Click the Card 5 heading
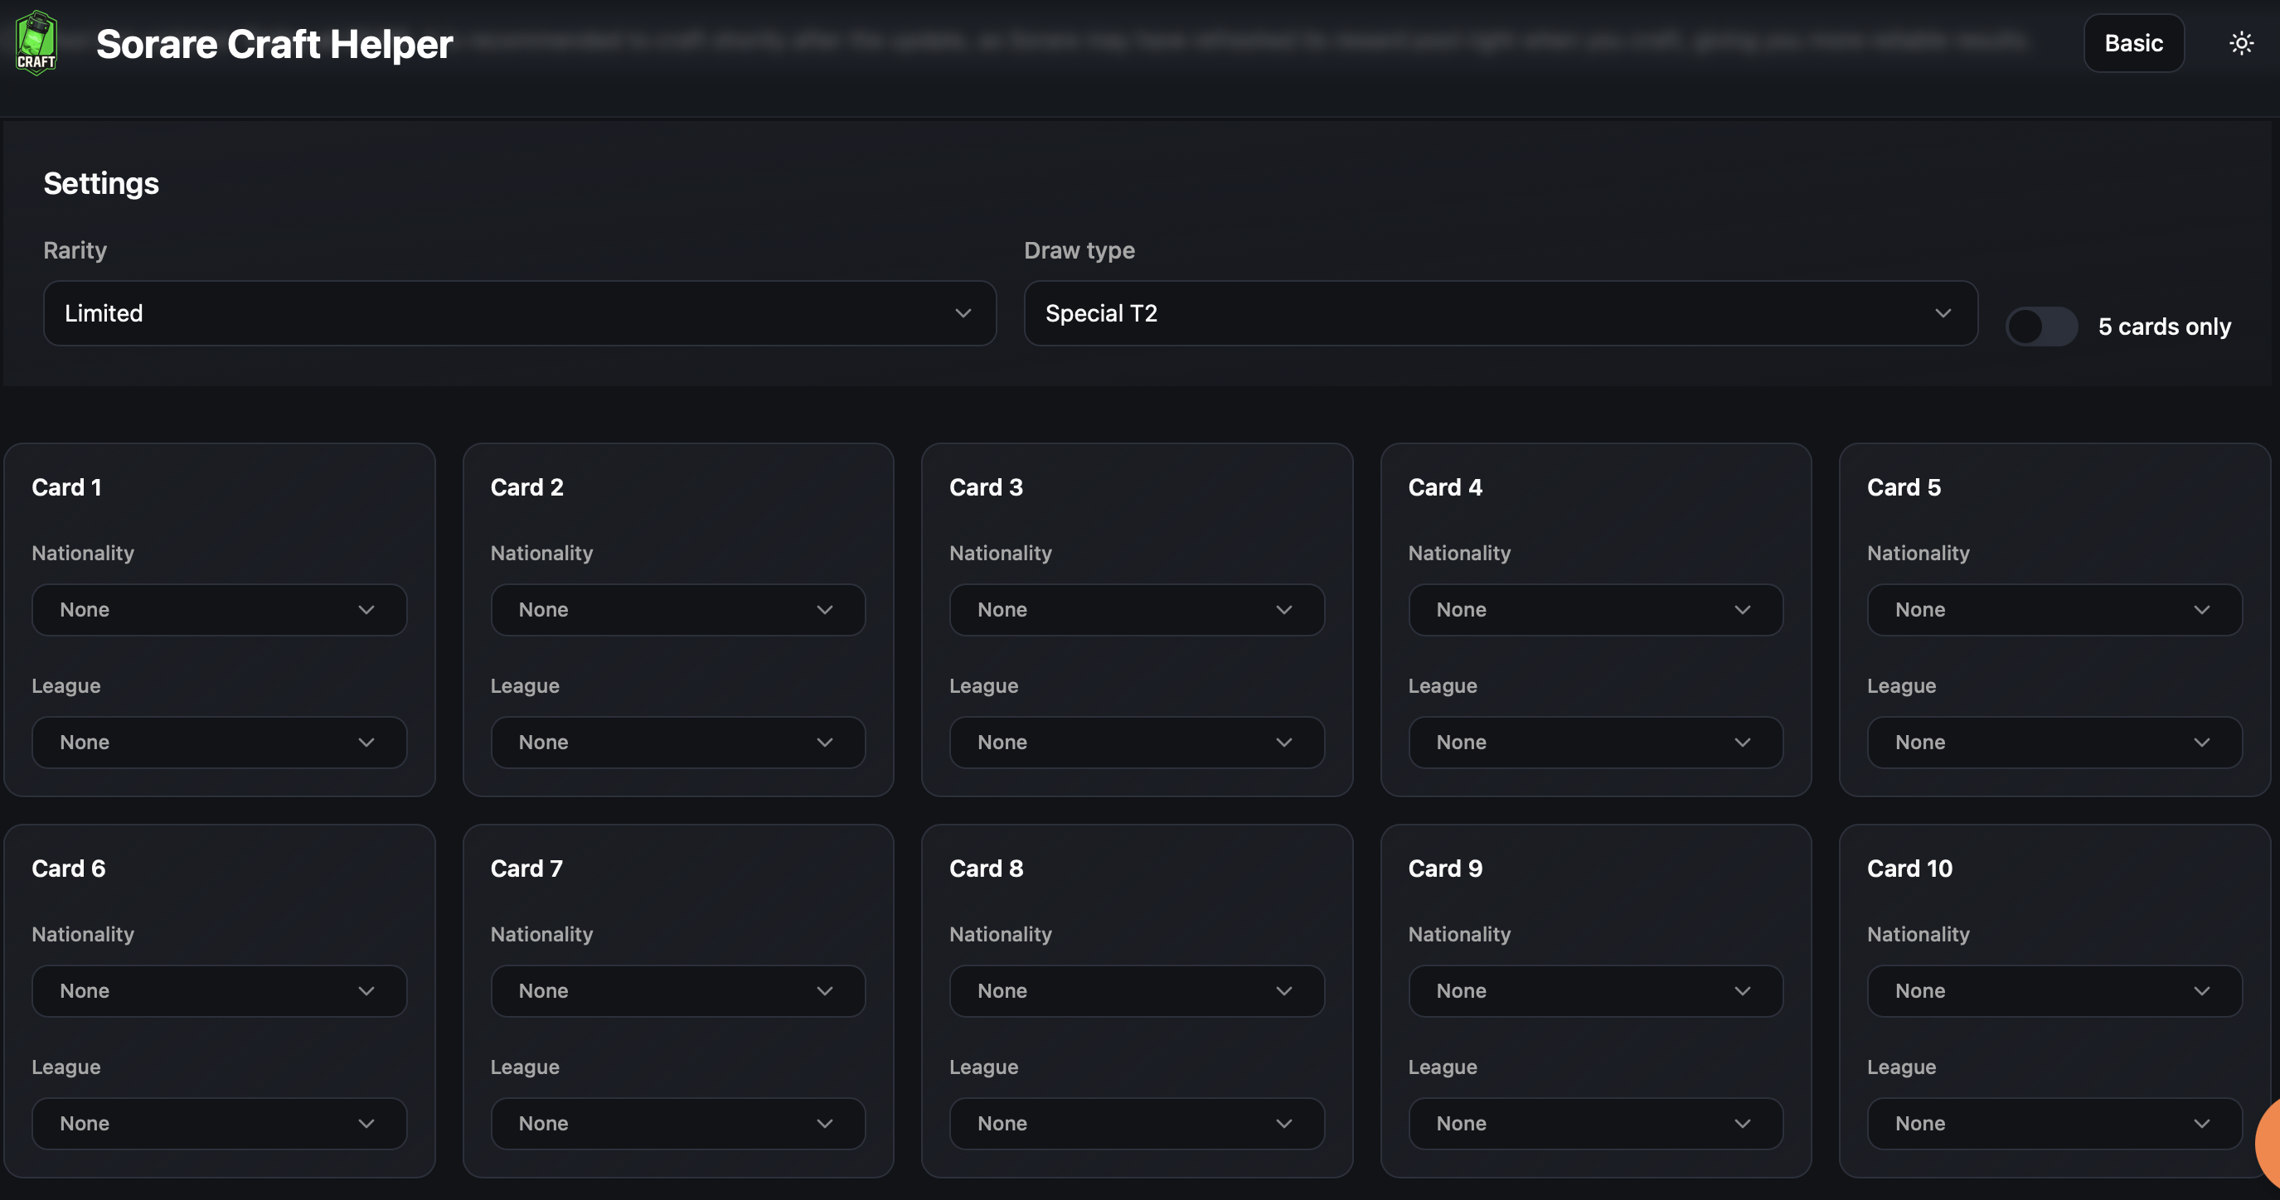Image resolution: width=2280 pixels, height=1200 pixels. 1904,487
